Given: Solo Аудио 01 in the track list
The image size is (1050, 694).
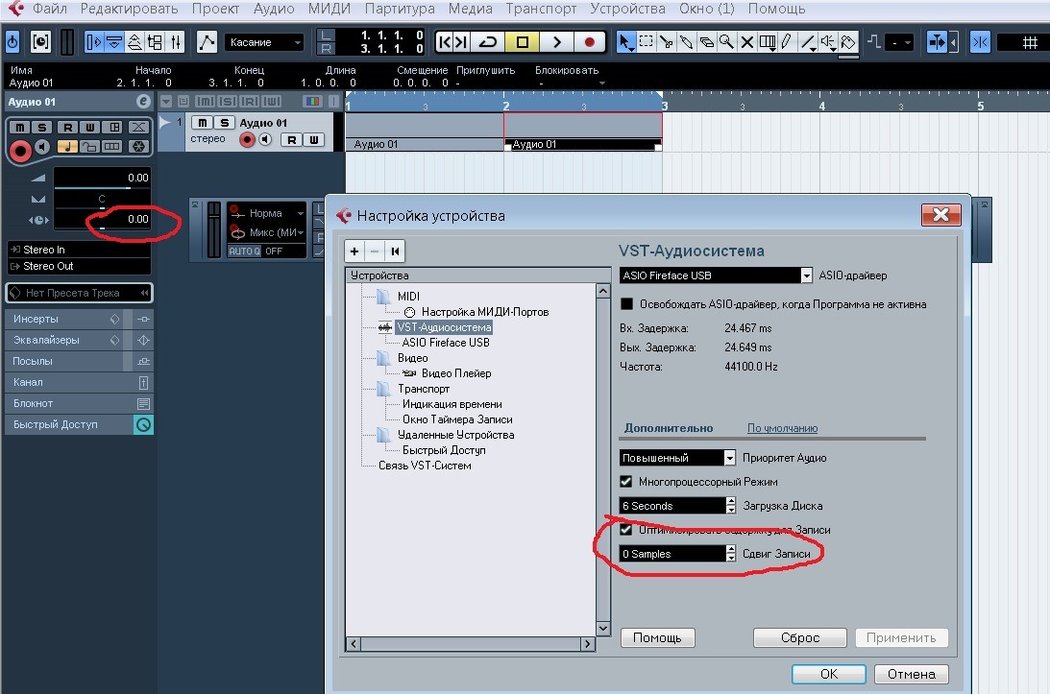Looking at the screenshot, I should (225, 123).
